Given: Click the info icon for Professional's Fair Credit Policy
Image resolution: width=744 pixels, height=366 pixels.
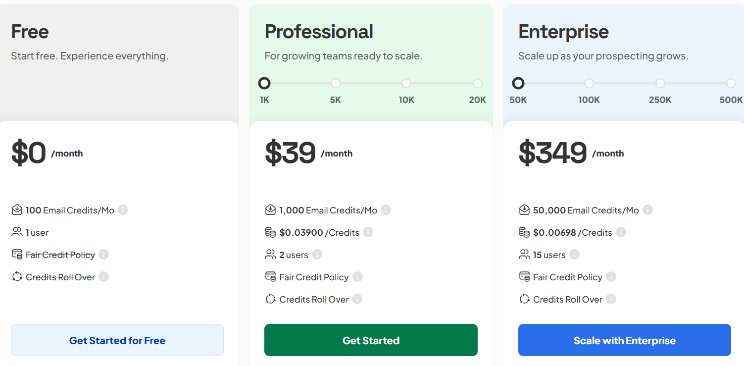Looking at the screenshot, I should pyautogui.click(x=357, y=277).
